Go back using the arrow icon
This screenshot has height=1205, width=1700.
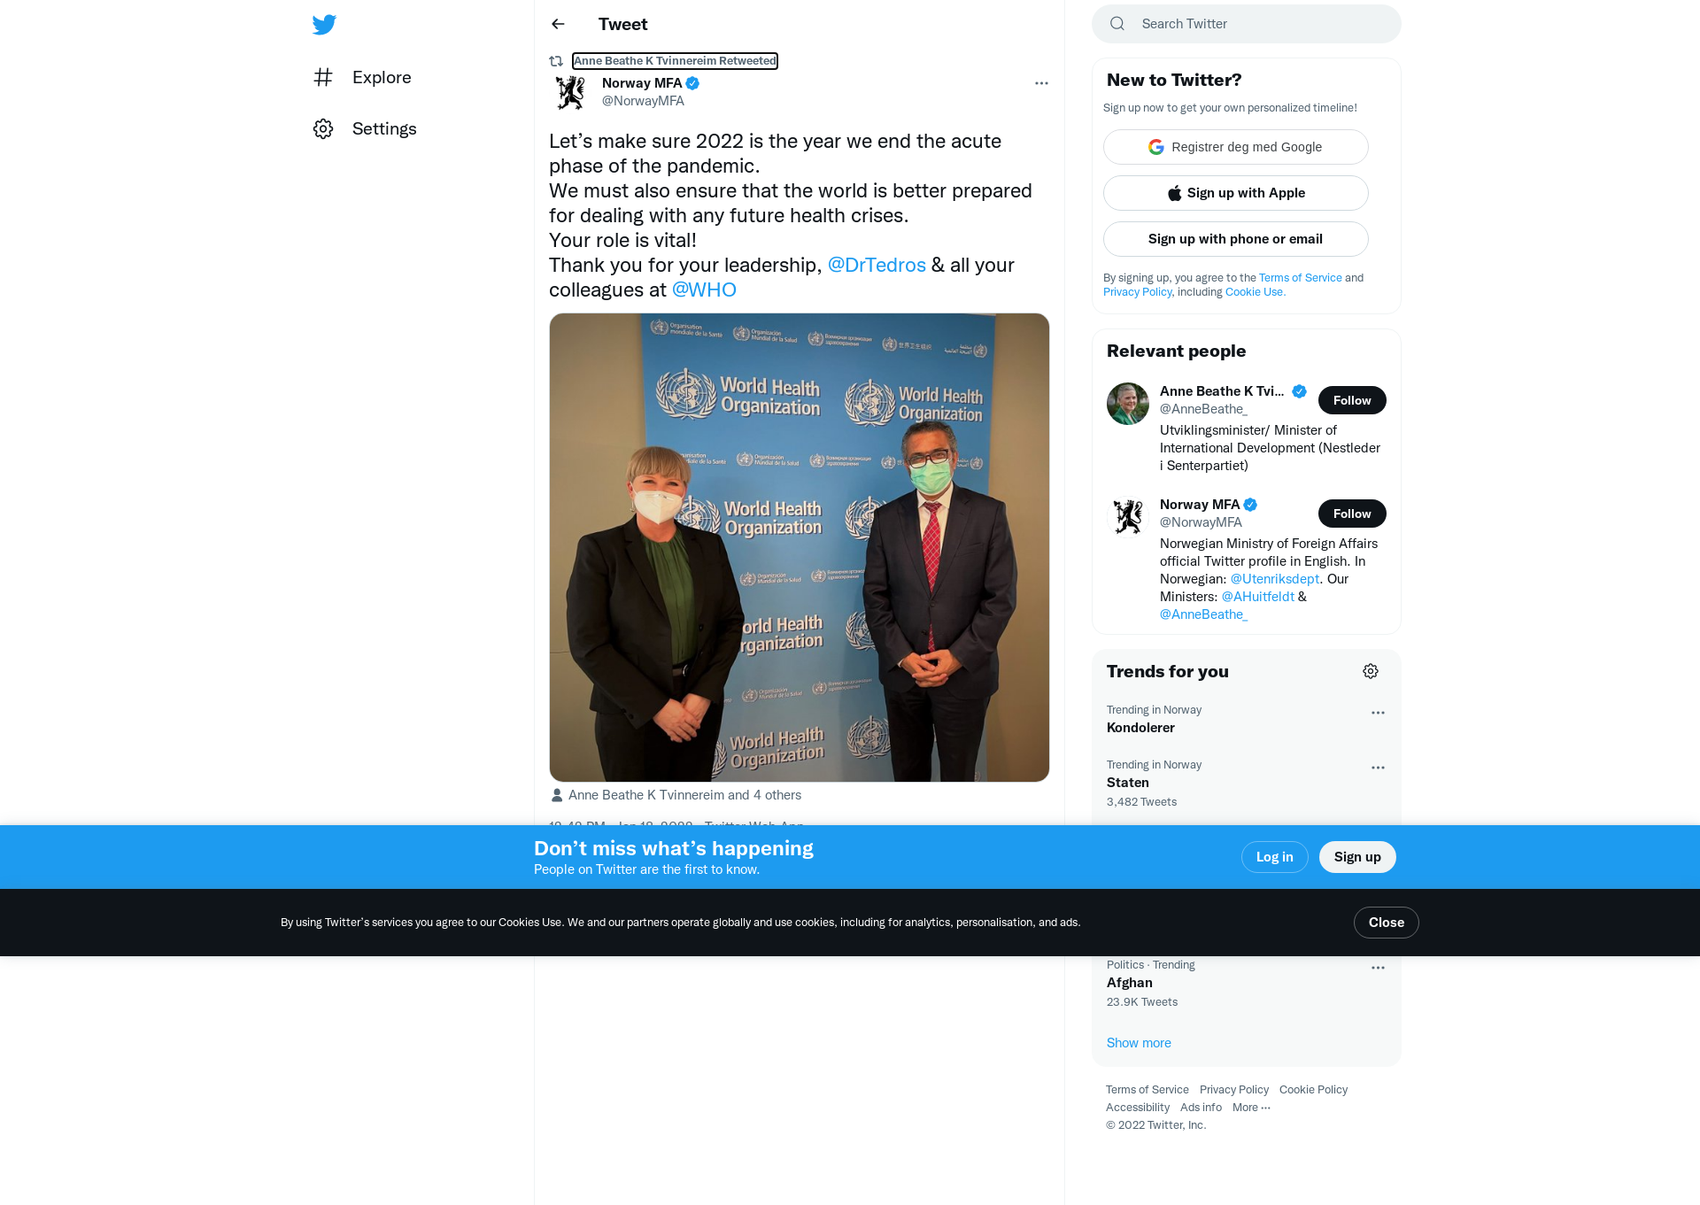(558, 25)
